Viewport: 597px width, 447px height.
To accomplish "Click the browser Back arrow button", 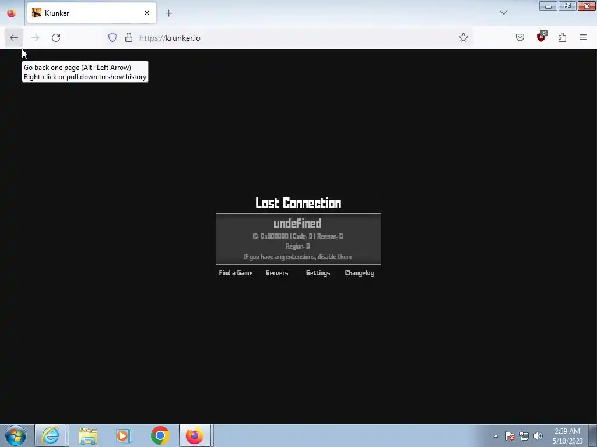I will click(x=14, y=38).
